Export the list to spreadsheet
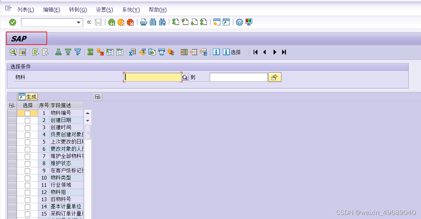 132,52
